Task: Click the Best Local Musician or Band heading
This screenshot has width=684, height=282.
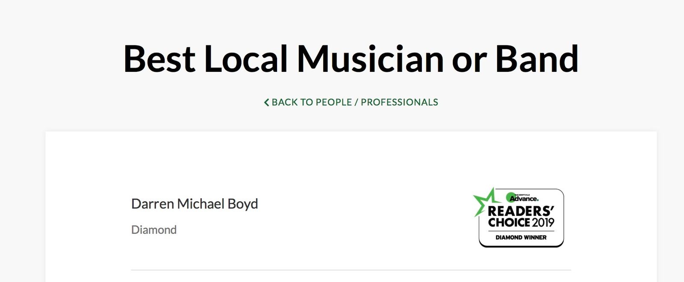Action: point(351,59)
